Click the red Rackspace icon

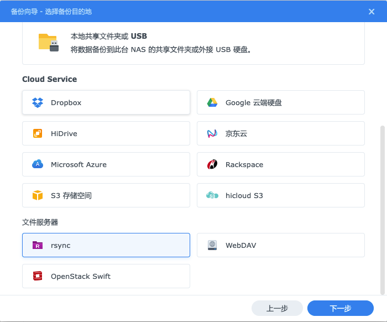pos(212,164)
